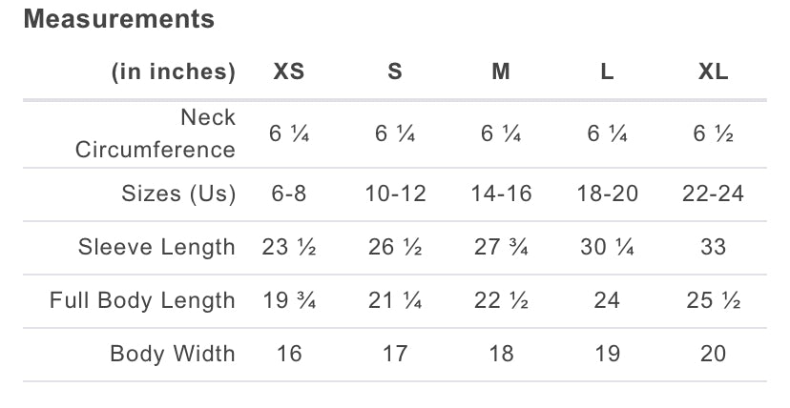Click the L full body length 24
790x408 pixels.
click(x=607, y=300)
